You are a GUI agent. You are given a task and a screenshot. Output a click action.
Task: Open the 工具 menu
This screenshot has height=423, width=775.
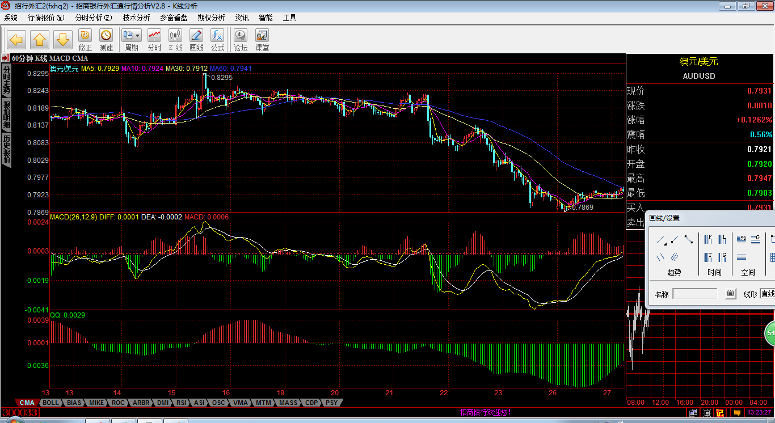tap(289, 18)
